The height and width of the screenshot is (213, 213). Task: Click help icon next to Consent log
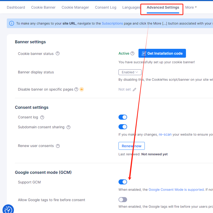point(42,117)
